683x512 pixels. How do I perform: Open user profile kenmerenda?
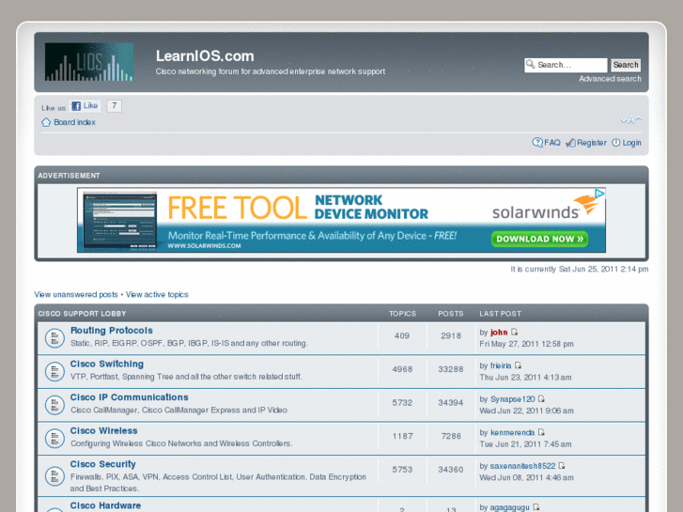(512, 433)
